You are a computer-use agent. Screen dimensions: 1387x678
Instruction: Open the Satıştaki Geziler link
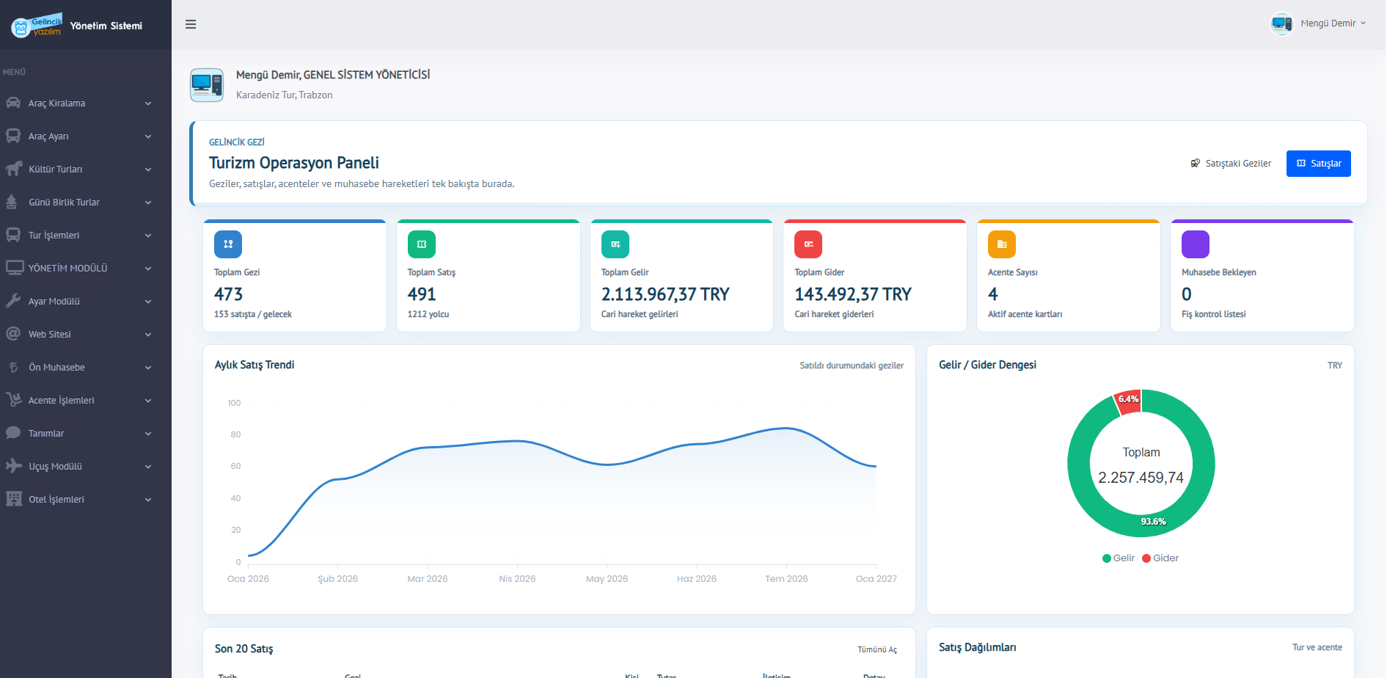point(1231,164)
